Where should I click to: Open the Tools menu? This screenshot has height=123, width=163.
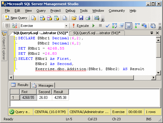point(84,11)
